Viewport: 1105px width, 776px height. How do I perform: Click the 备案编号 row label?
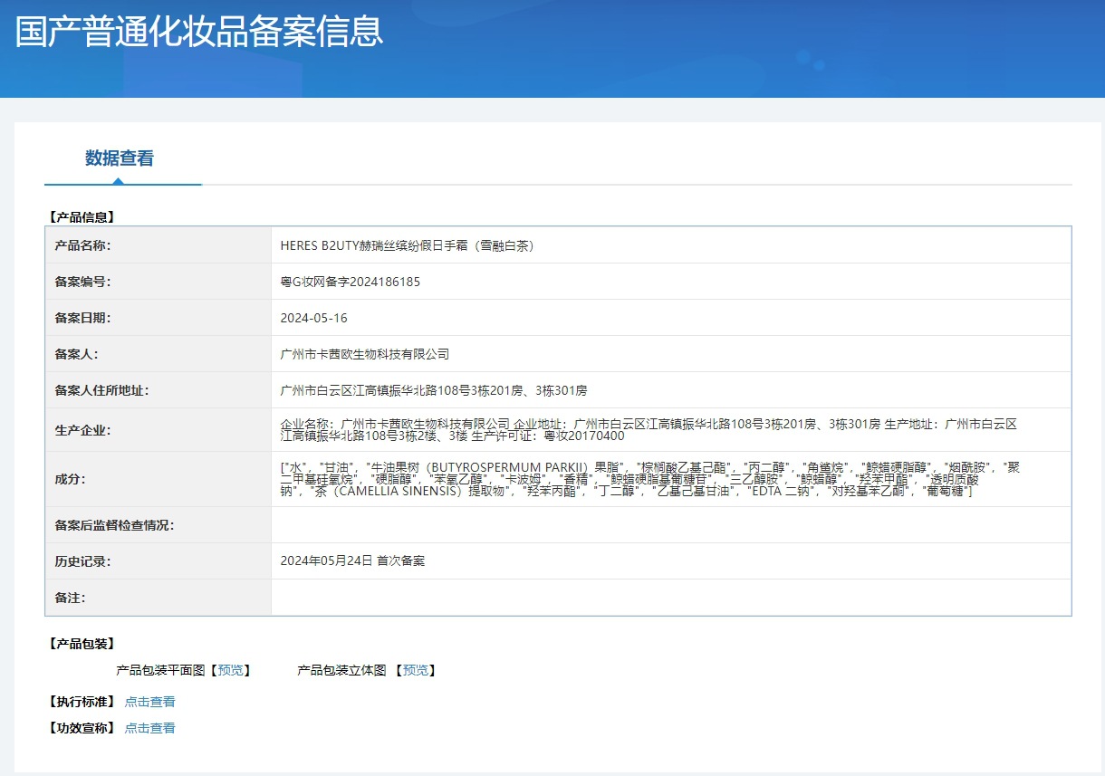82,282
